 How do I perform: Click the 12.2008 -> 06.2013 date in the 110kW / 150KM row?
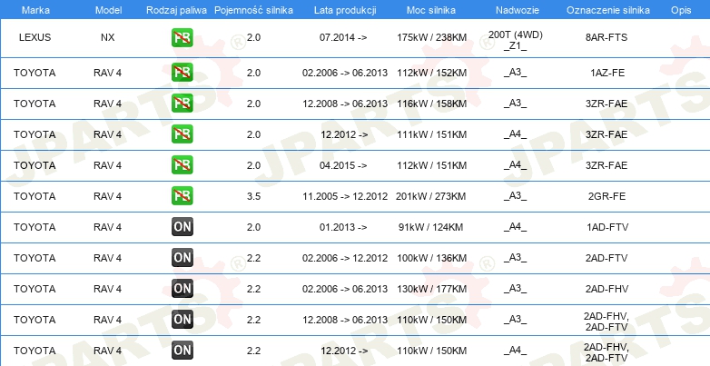click(345, 320)
